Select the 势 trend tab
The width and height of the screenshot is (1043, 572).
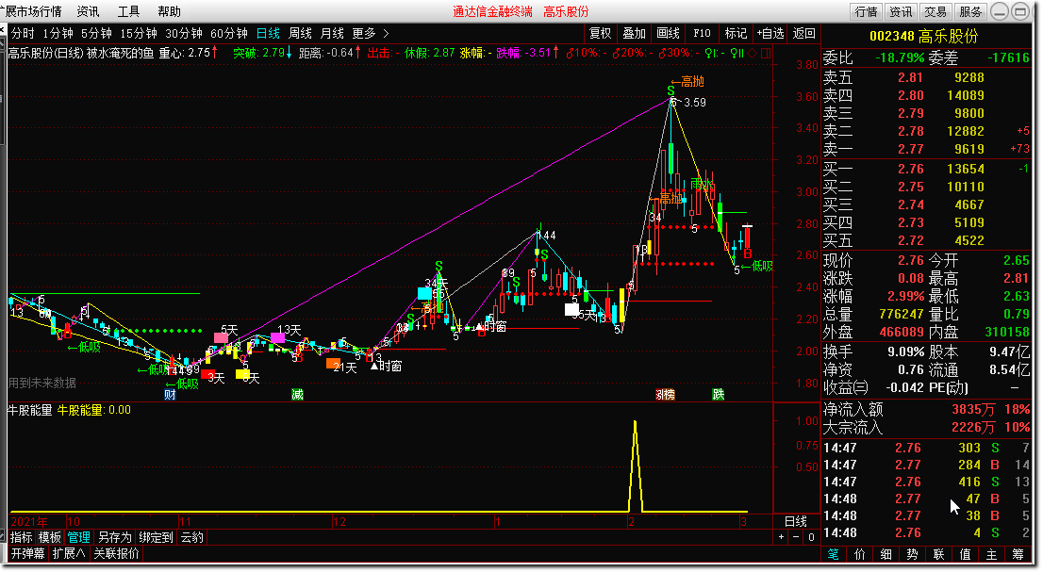click(912, 554)
